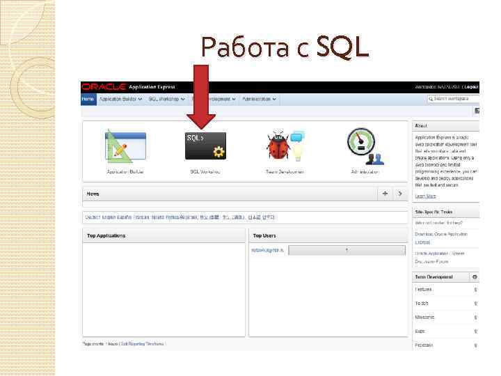
Task: Click the Learn More link
Action: 425,196
